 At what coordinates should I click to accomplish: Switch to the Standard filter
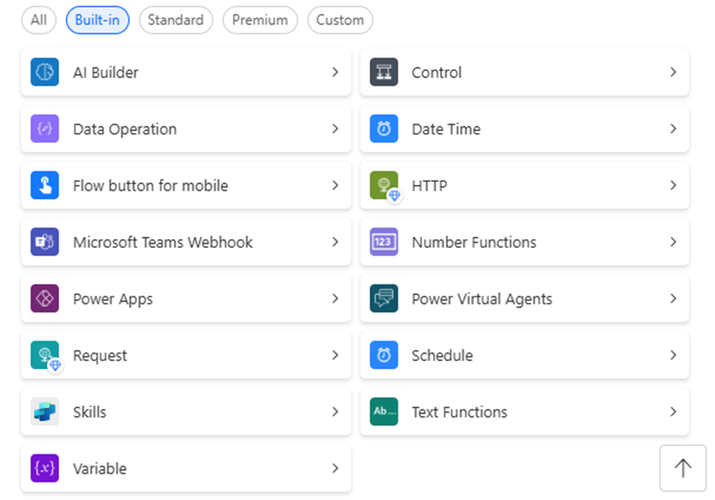click(176, 20)
